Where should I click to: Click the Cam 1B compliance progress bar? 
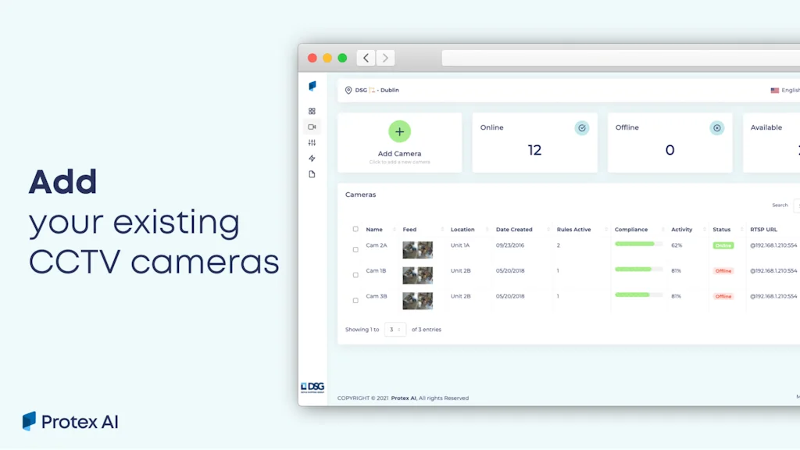point(639,270)
